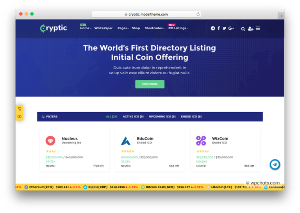The height and width of the screenshot is (213, 300).
Task: Click Ripple(XRP) ticker text
Action: click(98, 187)
